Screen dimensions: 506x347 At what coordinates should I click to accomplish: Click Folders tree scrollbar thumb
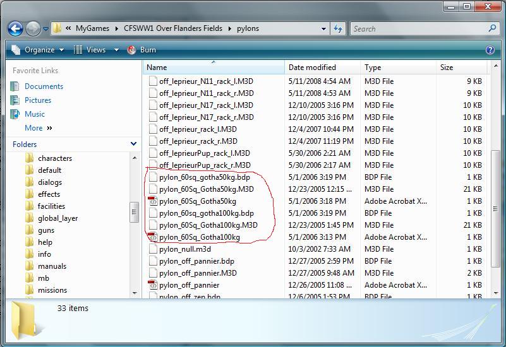click(x=134, y=212)
